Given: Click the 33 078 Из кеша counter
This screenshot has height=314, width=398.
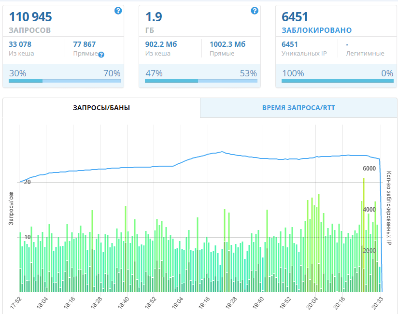Looking at the screenshot, I should point(22,44).
